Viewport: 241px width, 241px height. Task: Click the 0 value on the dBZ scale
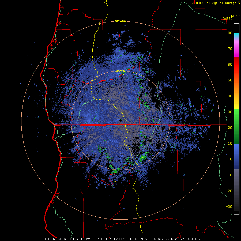[x=231, y=159]
